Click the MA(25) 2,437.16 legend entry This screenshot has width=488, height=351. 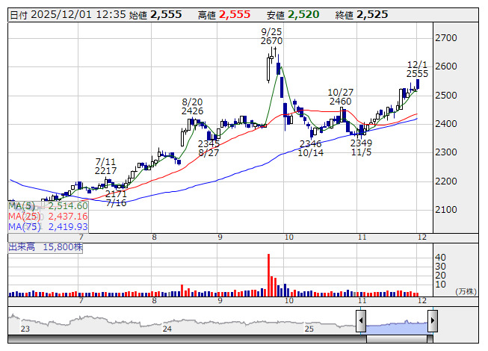click(48, 217)
